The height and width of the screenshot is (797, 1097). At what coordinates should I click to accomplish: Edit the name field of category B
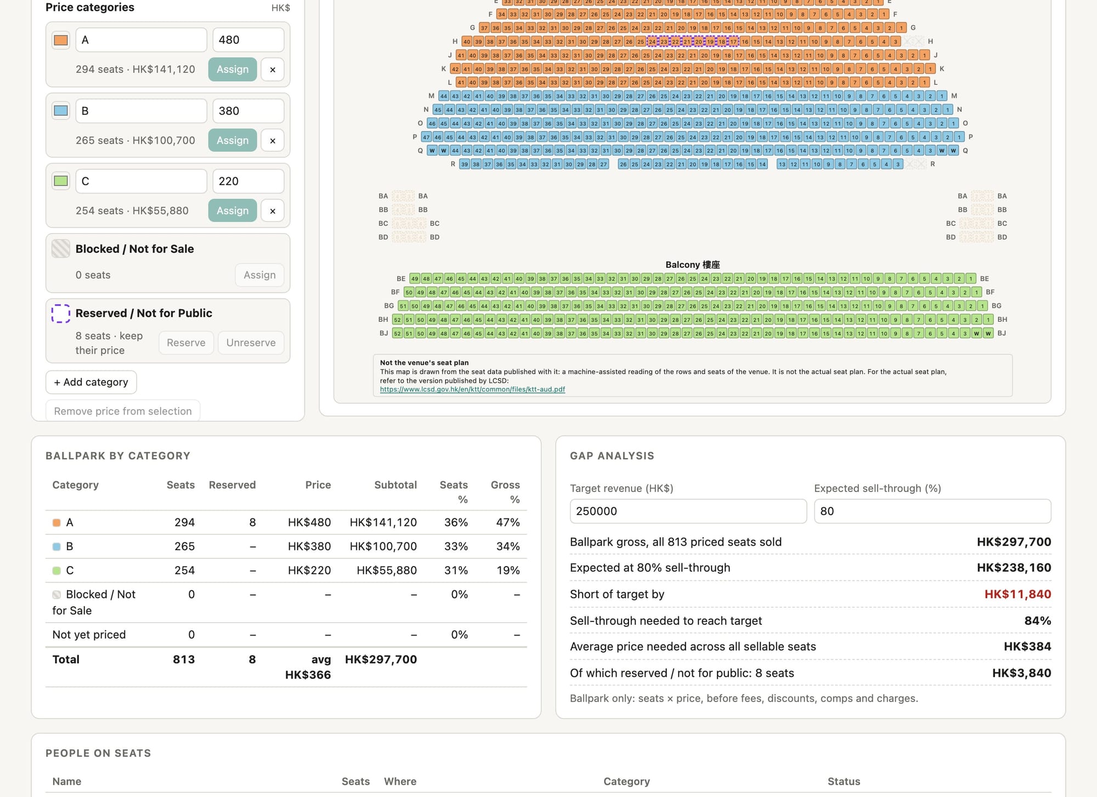142,111
